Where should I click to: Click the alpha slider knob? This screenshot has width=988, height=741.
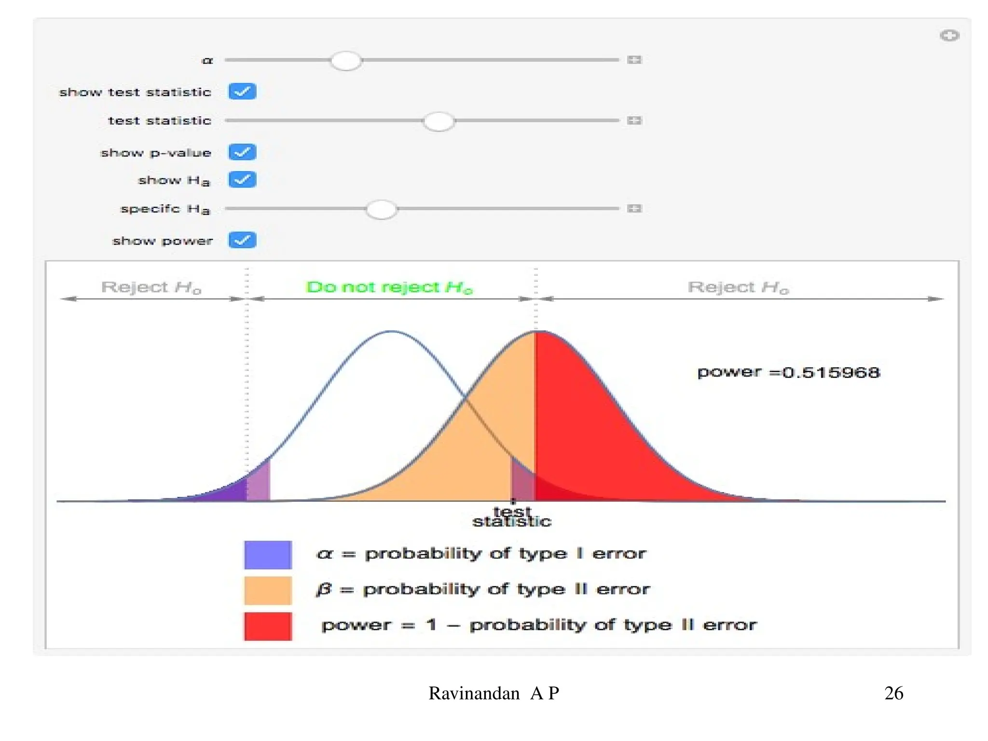[x=346, y=61]
